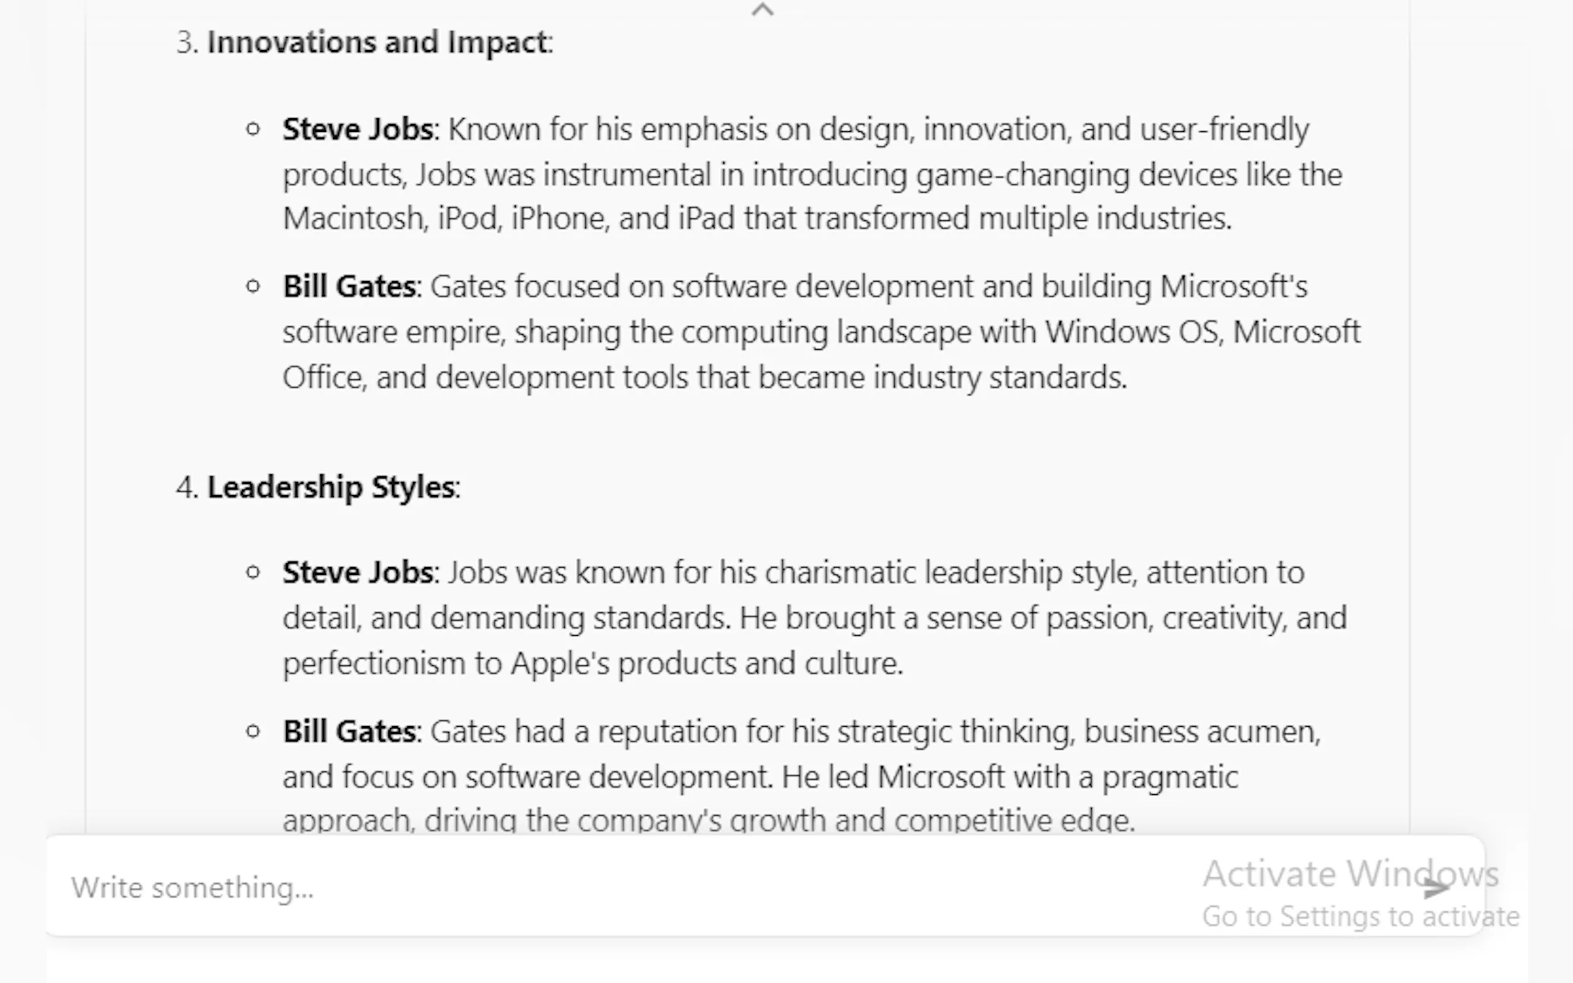Click bold 'Bill Gates' under Leadership Styles
This screenshot has height=983, width=1573.
click(x=349, y=732)
